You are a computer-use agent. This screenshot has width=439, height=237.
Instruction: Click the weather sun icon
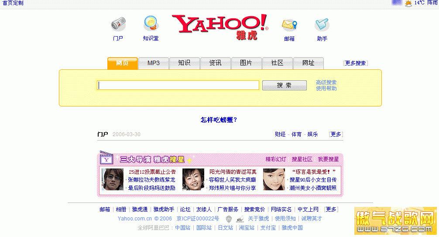tap(408, 3)
